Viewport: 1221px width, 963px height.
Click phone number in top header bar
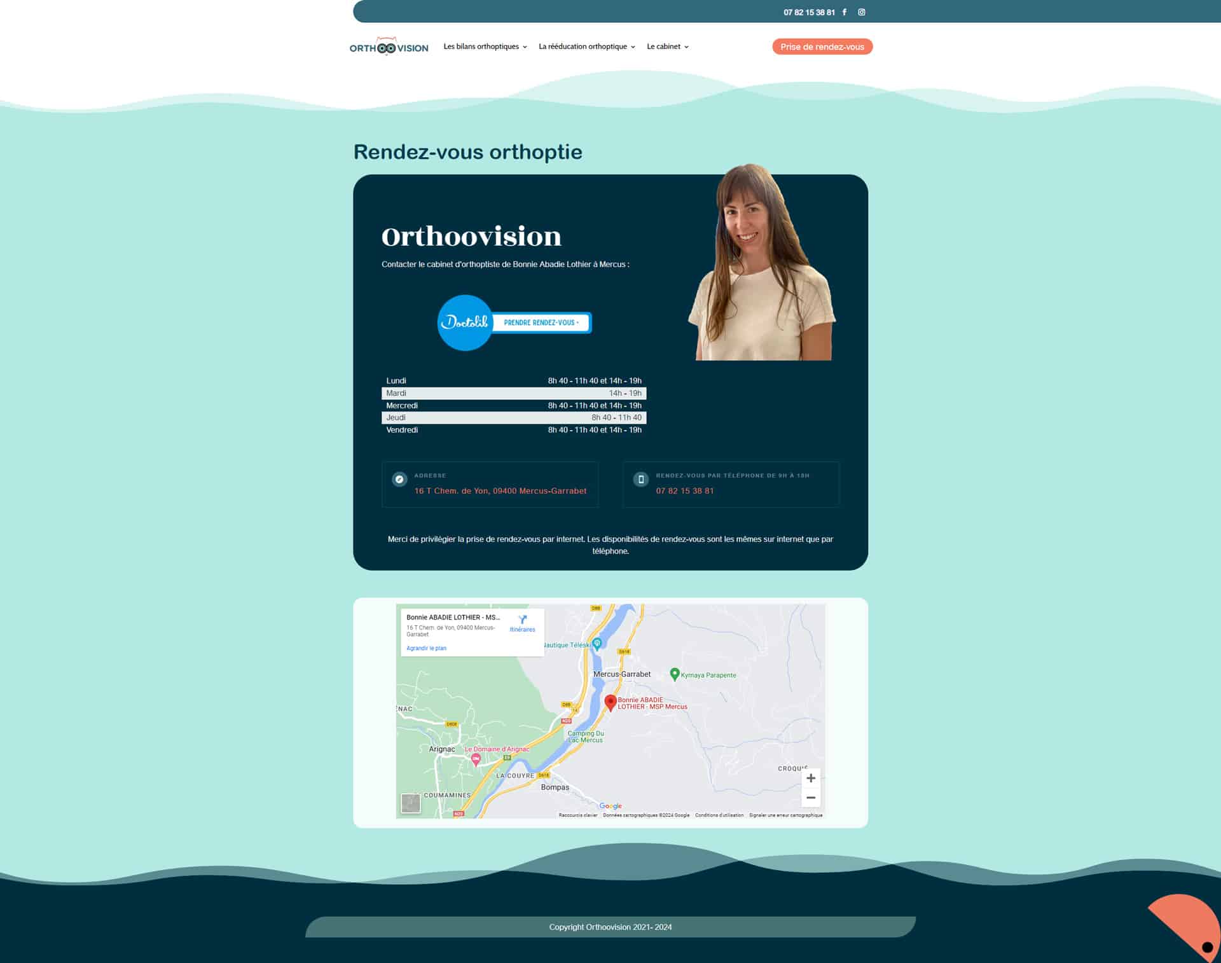tap(808, 12)
